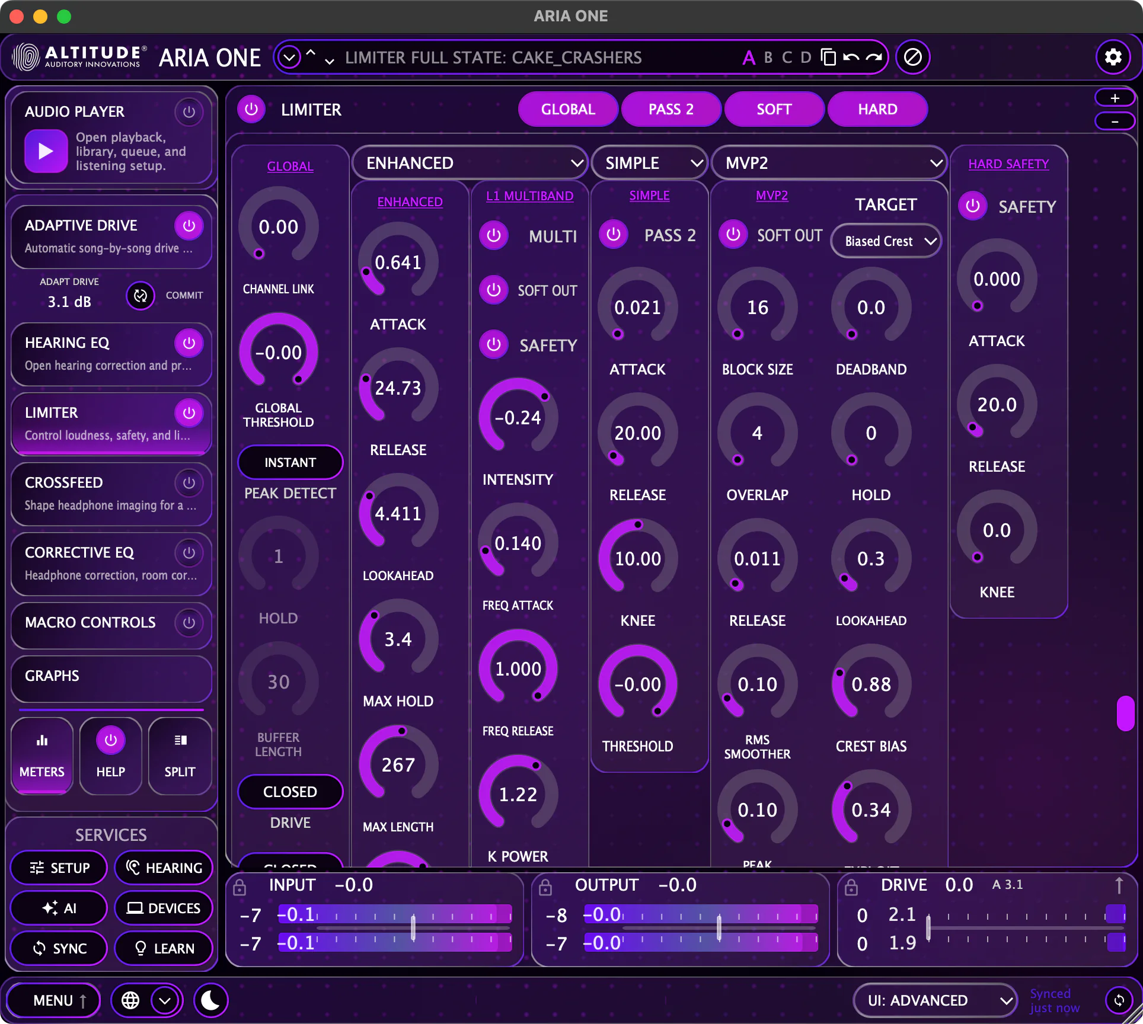
Task: Click the Drive lock icon
Action: 851,887
